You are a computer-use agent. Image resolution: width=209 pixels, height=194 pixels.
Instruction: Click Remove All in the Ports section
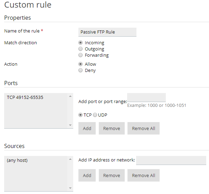tap(143, 128)
